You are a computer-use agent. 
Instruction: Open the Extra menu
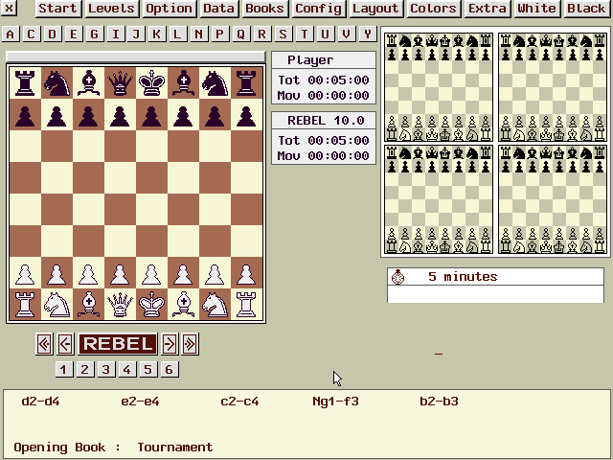pos(488,9)
